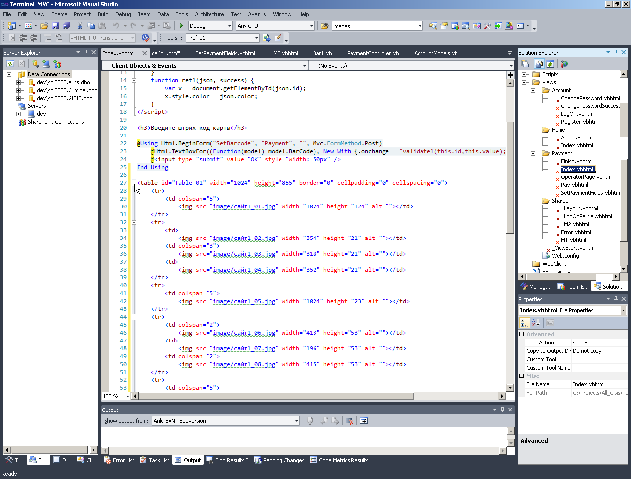Open the Architecture menu
The width and height of the screenshot is (631, 479).
pos(209,14)
